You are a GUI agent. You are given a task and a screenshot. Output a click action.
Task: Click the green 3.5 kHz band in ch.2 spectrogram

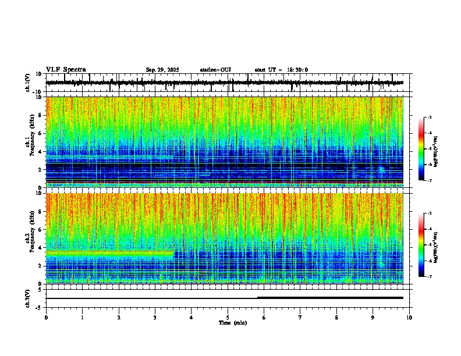point(109,253)
